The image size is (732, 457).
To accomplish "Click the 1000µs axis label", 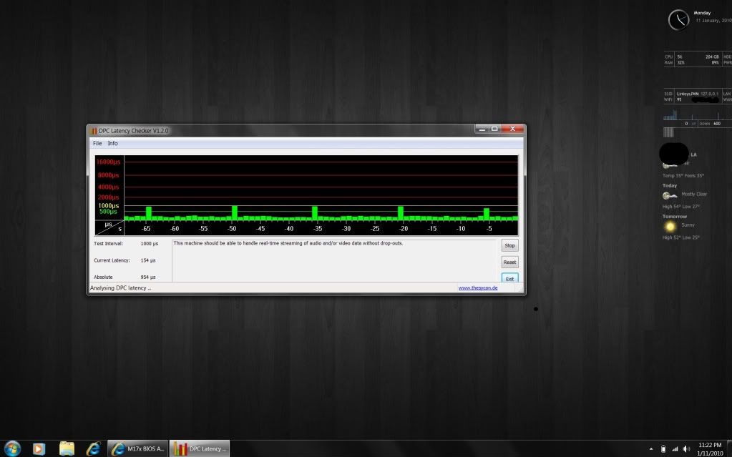I will 108,205.
